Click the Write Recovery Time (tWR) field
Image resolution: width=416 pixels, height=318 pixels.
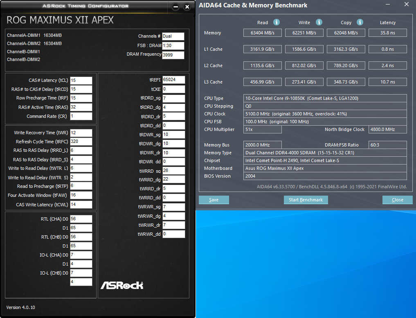point(81,133)
